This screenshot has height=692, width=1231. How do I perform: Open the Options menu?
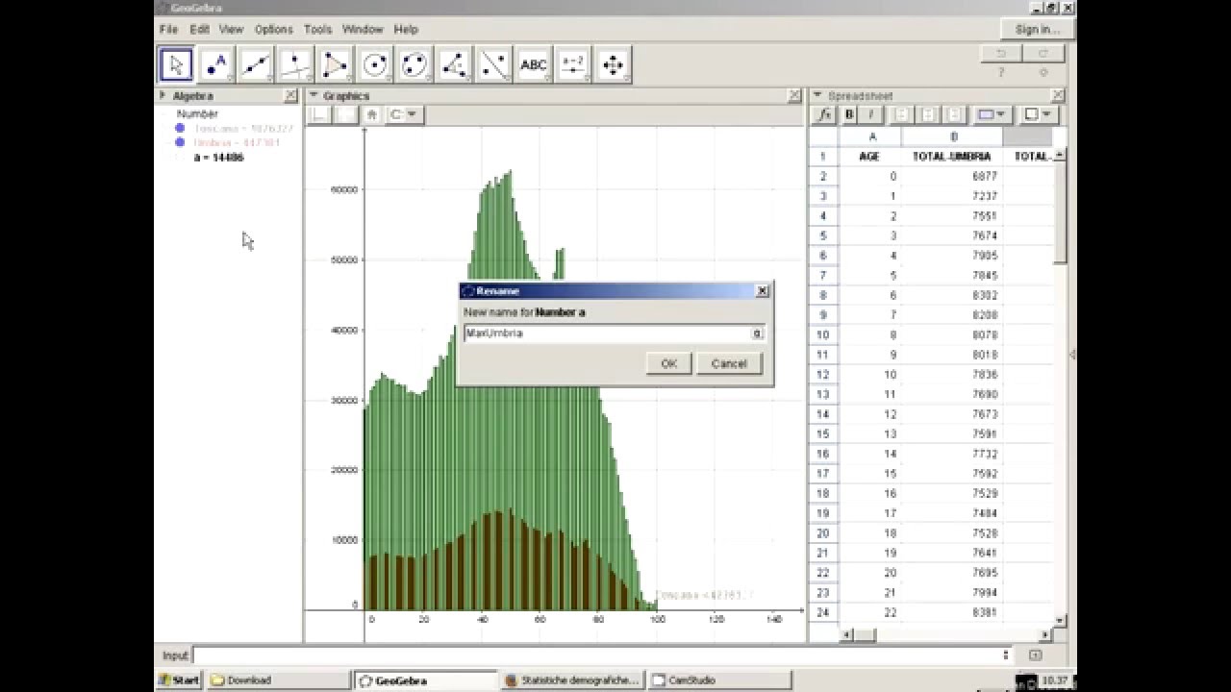[273, 30]
